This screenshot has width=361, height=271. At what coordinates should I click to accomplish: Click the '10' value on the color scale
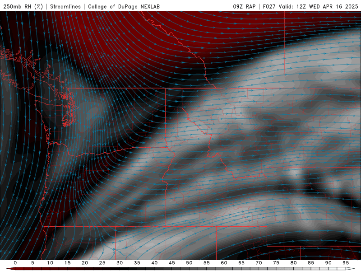[50, 263]
